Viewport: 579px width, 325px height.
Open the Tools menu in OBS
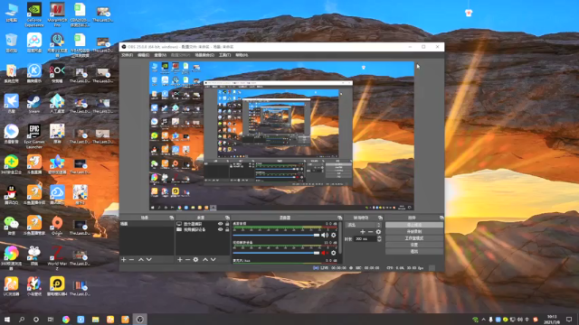(224, 55)
